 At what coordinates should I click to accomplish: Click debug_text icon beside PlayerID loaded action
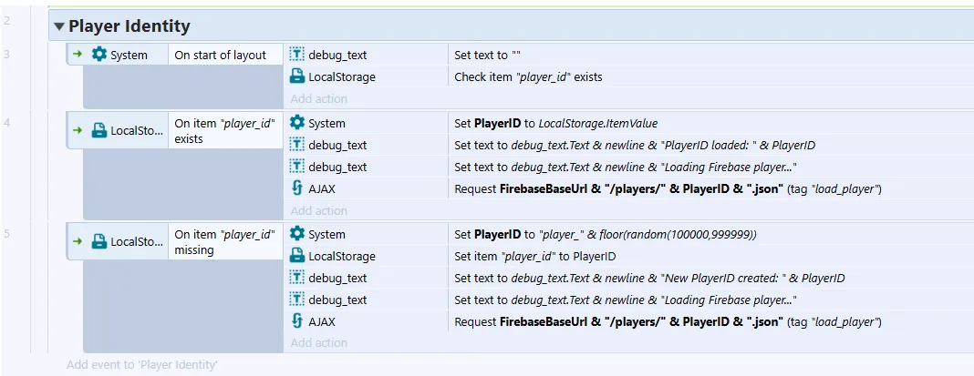pyautogui.click(x=297, y=145)
